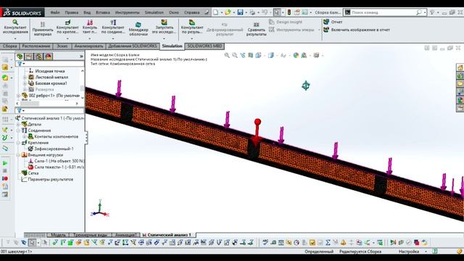Click Сравнить результаты

tap(256, 29)
